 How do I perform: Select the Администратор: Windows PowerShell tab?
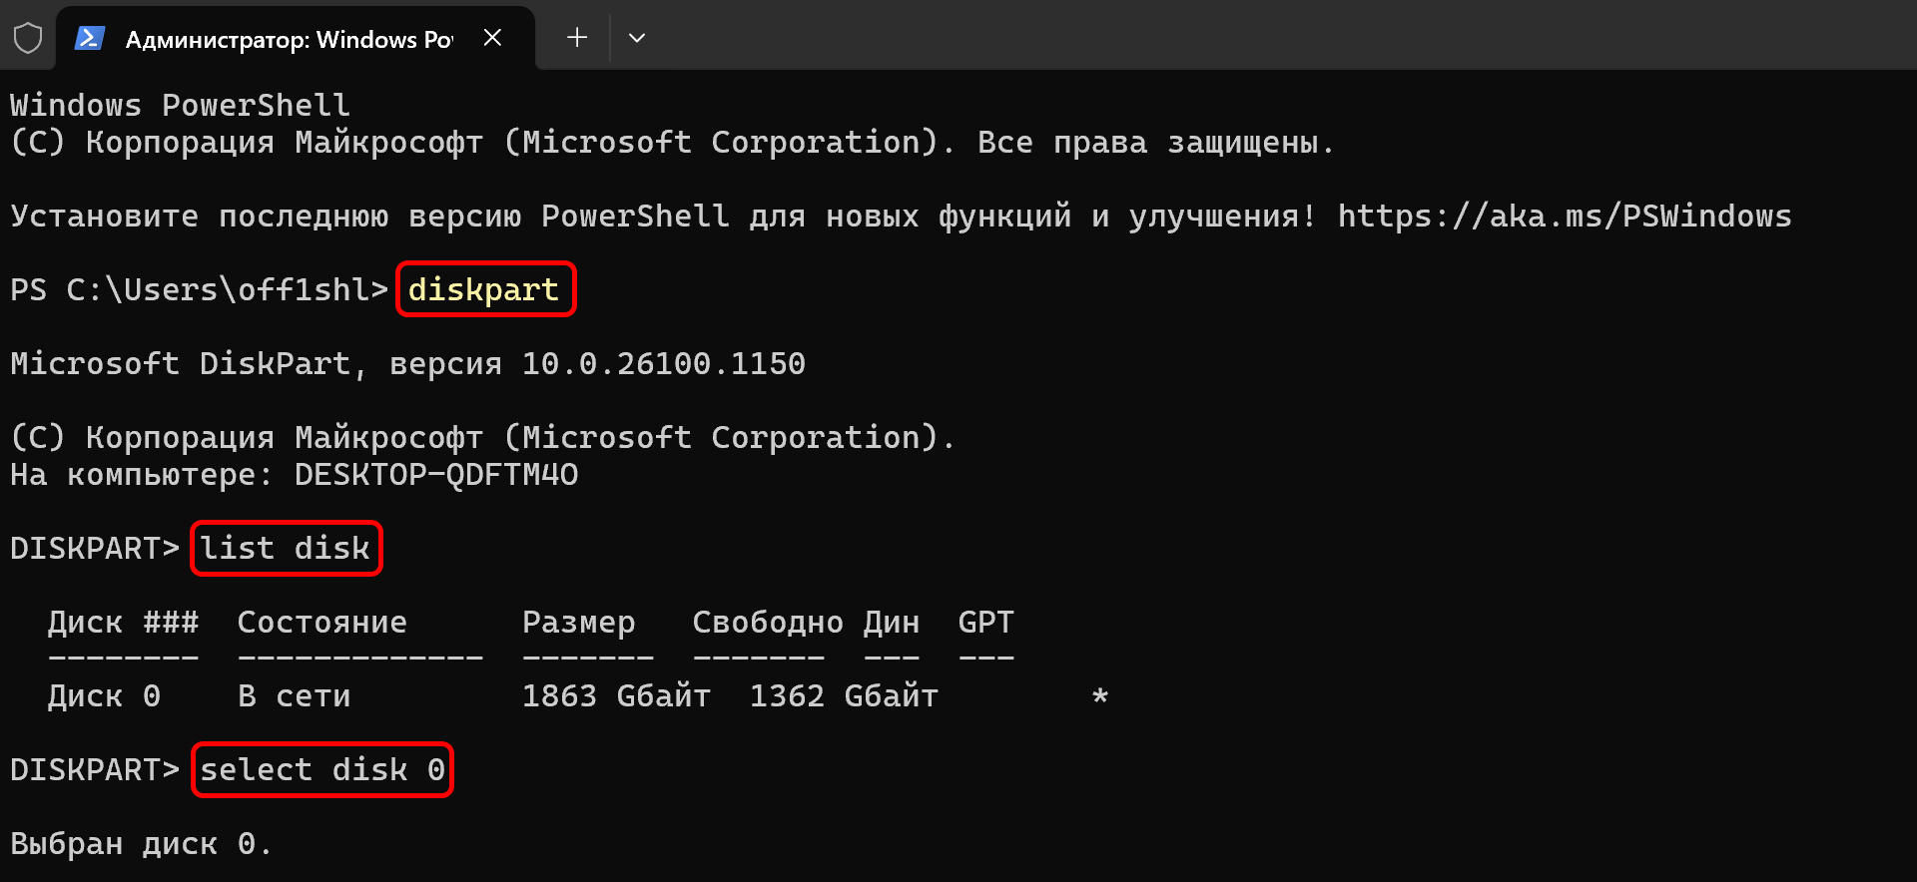pos(289,39)
